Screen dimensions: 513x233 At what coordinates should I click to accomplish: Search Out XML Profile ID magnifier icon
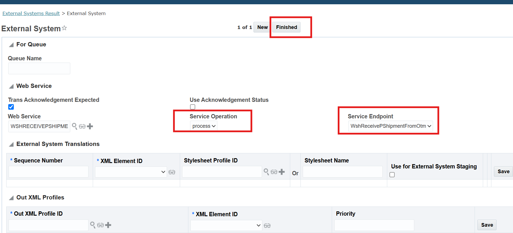click(93, 225)
